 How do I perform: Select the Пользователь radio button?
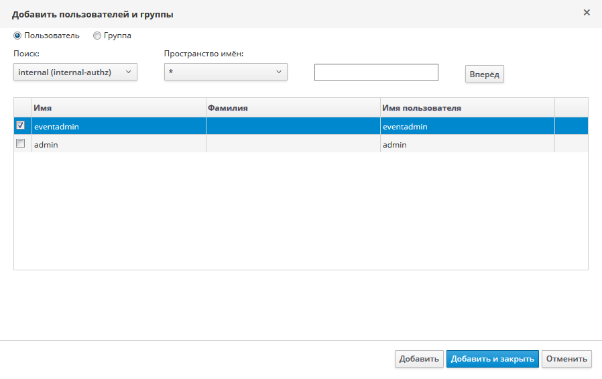(x=17, y=36)
